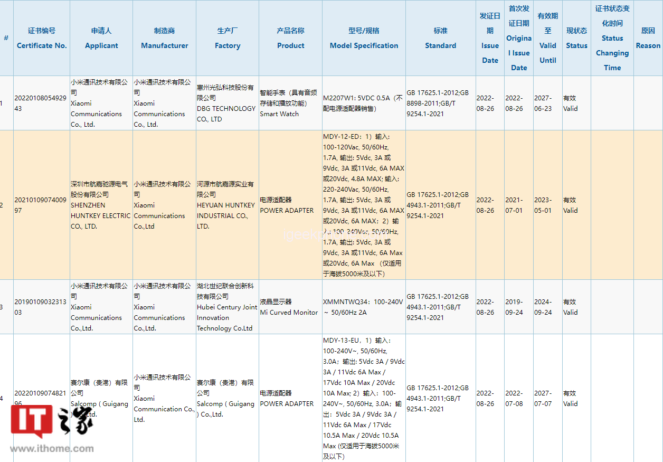Select the XMMNTWQ34 model specification cell
663x462 pixels.
pyautogui.click(x=363, y=307)
